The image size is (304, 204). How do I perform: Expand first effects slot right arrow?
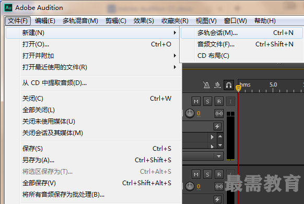[212, 137]
